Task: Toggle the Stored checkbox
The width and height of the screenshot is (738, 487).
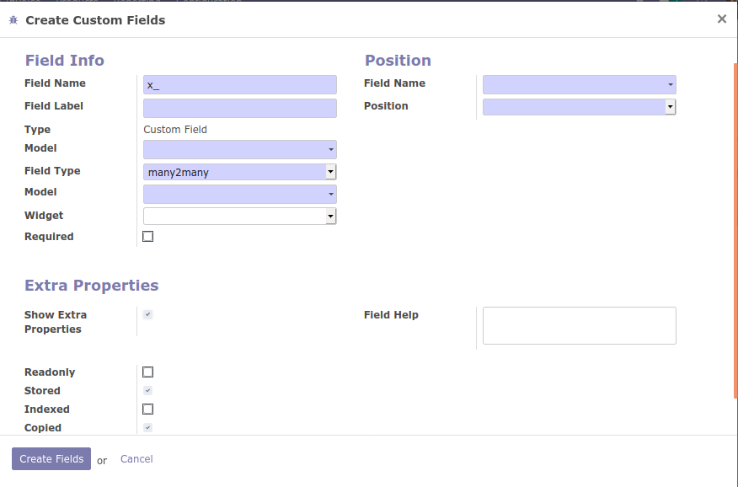Action: (148, 391)
